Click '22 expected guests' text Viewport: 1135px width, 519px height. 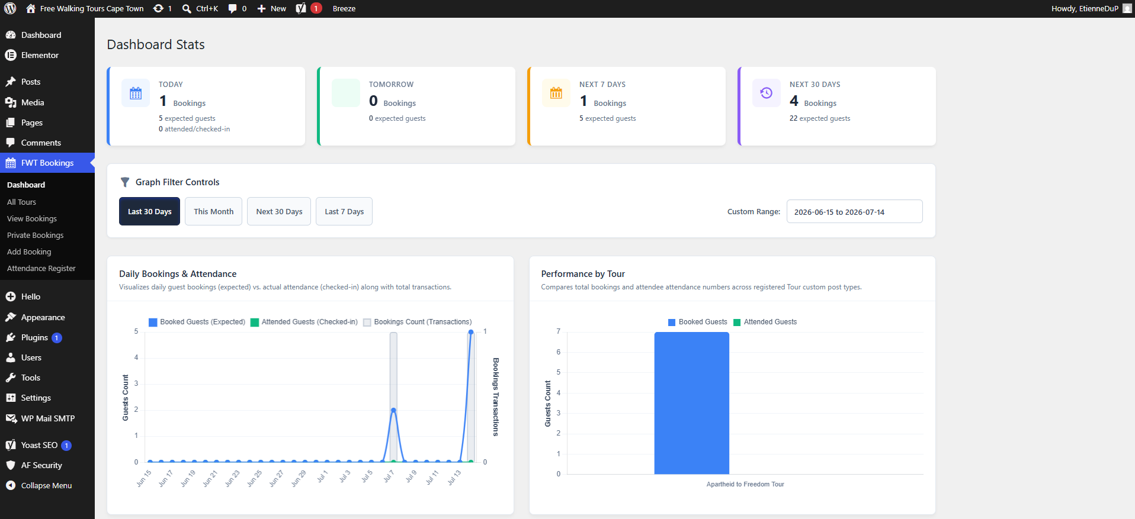point(820,118)
